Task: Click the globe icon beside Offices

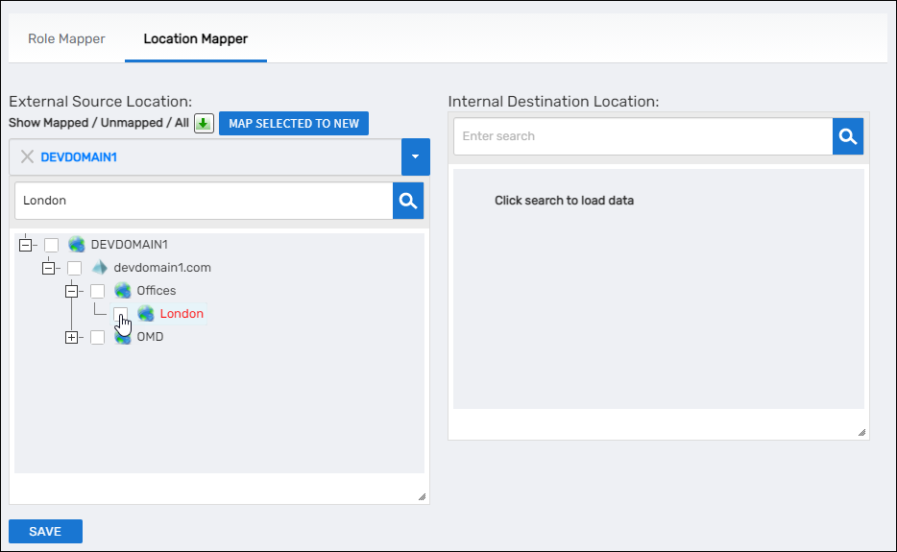Action: 123,291
